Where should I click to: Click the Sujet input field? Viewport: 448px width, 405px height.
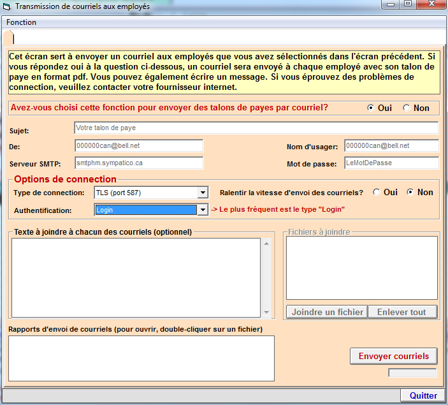click(x=256, y=128)
